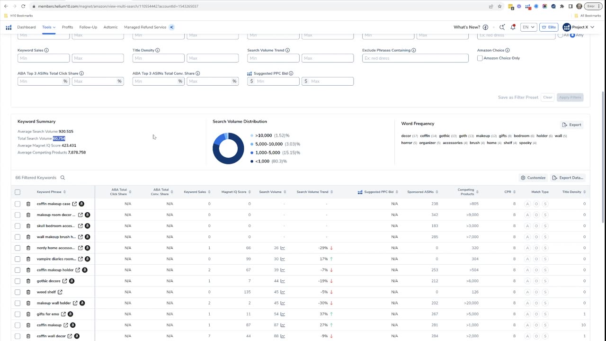Open the EN language dropdown

click(x=528, y=27)
